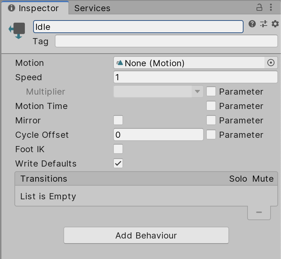Uncheck the Write Defaults checkbox

tap(118, 163)
